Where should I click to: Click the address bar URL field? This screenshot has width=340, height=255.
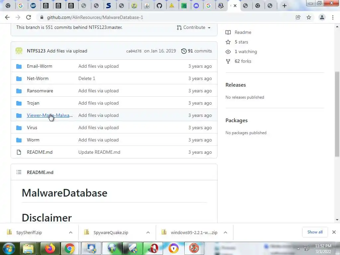(165, 17)
